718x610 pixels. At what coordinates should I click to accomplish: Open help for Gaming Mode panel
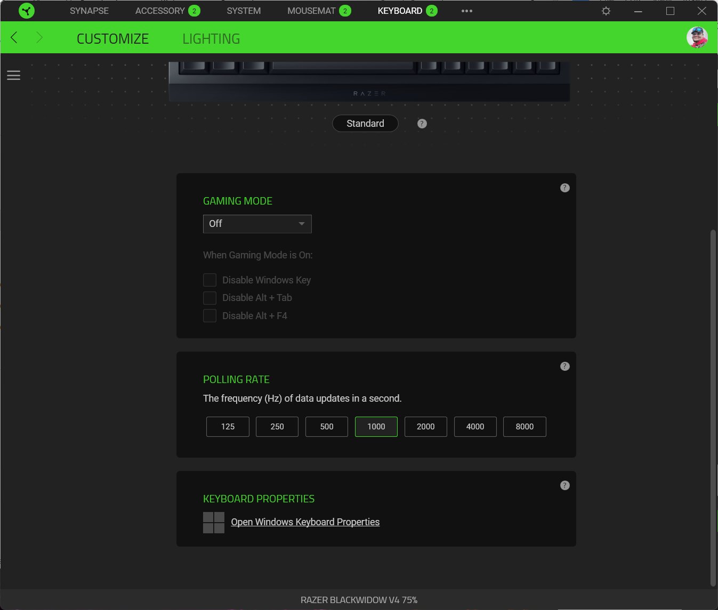click(x=565, y=188)
